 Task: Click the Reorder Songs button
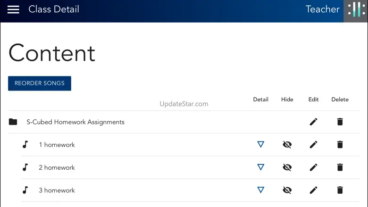[x=40, y=83]
